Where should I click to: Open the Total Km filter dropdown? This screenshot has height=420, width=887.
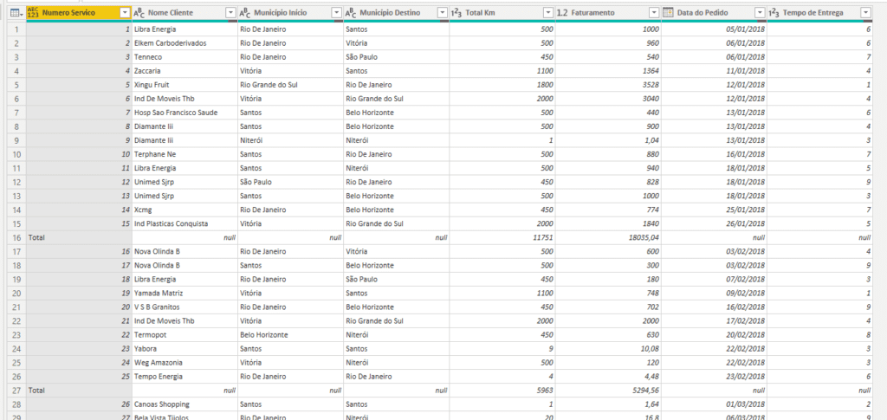[547, 12]
